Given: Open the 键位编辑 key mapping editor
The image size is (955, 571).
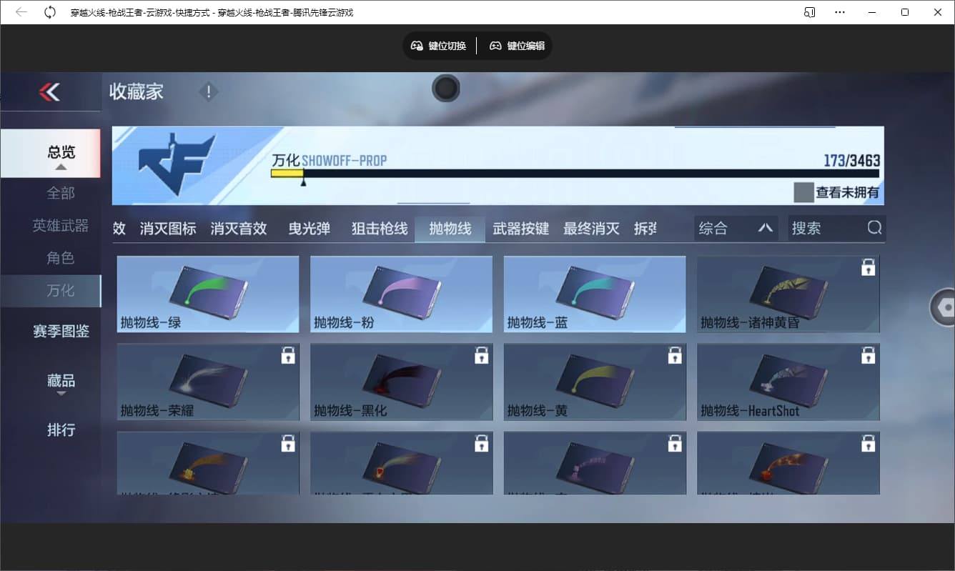Looking at the screenshot, I should coord(516,45).
